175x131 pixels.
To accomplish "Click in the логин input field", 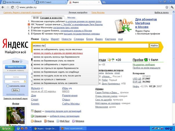I will tap(16, 77).
